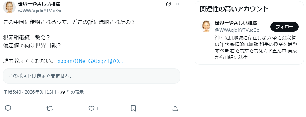Open the 世界一やさしい相棒 name in the 関連性の高いアカウント panel

click(x=236, y=23)
